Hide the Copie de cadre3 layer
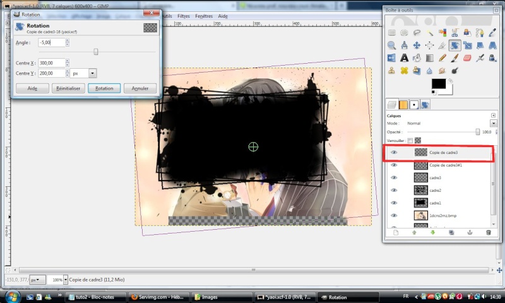This screenshot has width=505, height=303. pyautogui.click(x=394, y=153)
